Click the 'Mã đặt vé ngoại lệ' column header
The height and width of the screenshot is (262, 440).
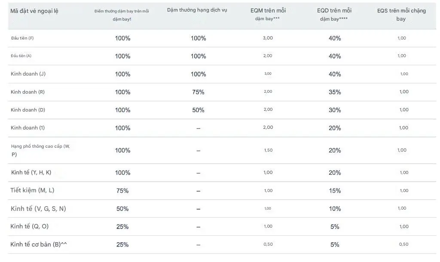pos(34,11)
